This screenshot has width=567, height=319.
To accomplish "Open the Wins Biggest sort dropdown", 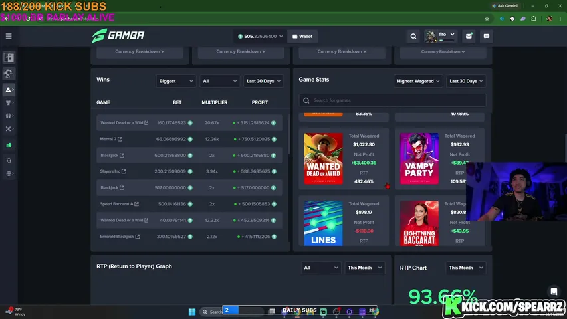I will click(175, 81).
